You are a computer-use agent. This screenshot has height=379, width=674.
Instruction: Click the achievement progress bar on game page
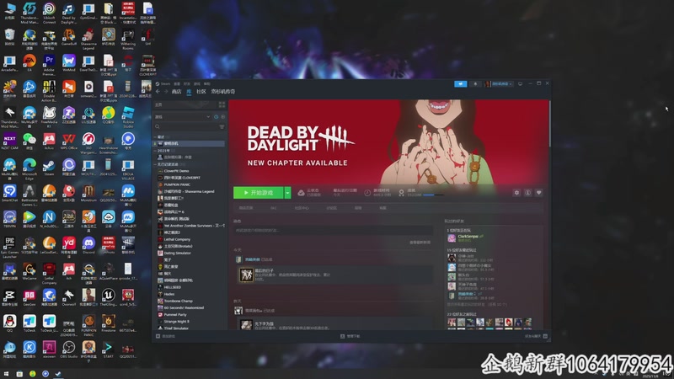coord(434,195)
